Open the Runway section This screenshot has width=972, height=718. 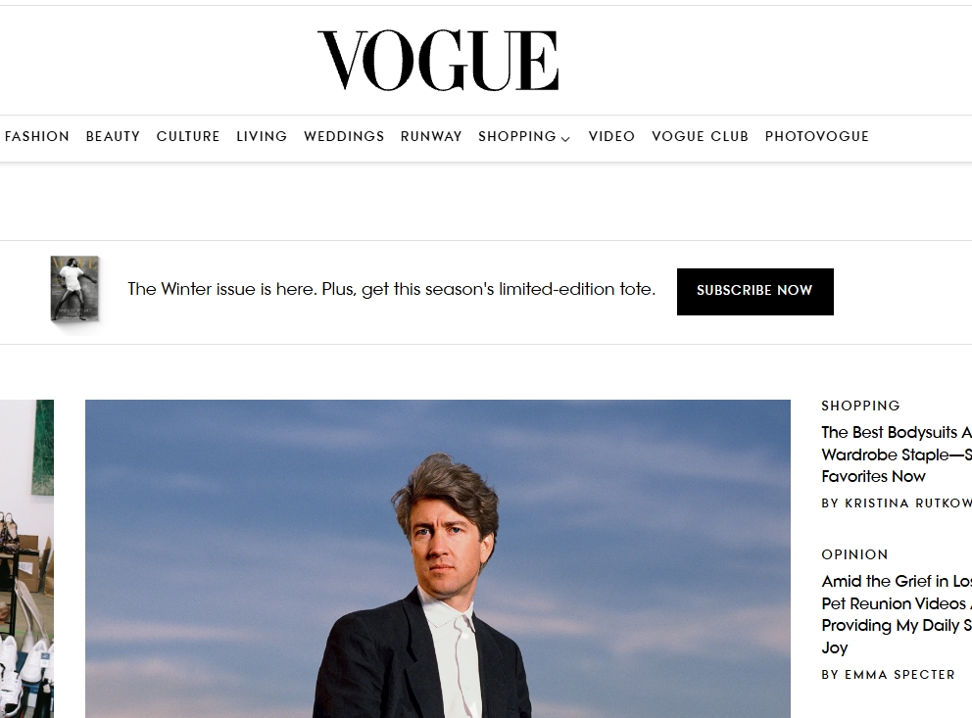point(431,136)
